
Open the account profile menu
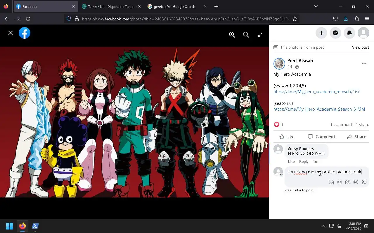click(x=363, y=33)
